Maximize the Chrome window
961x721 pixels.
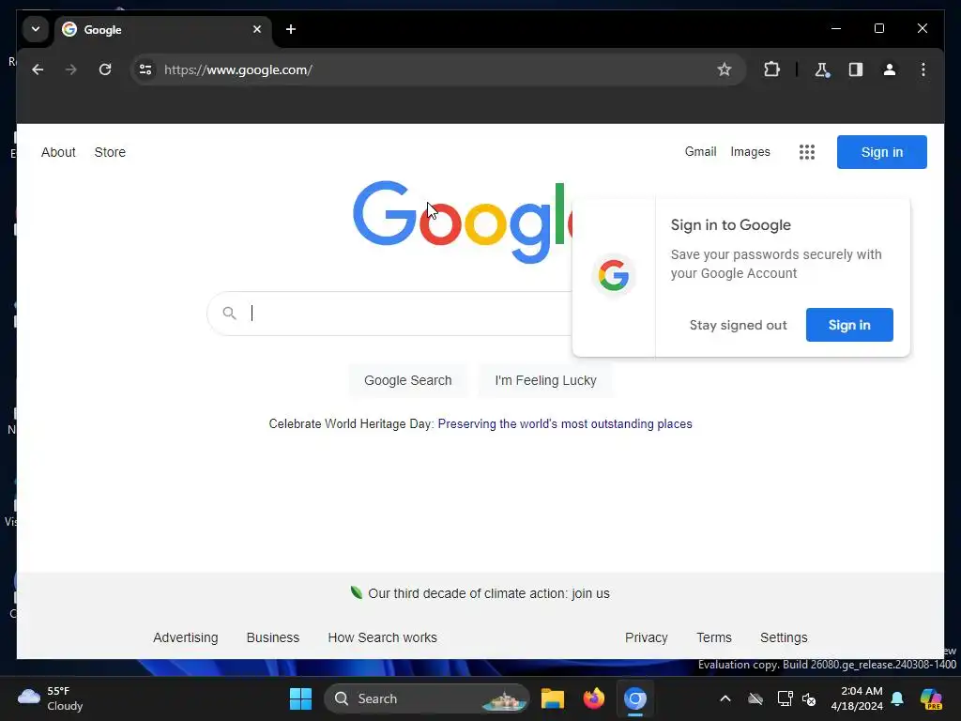pos(878,28)
